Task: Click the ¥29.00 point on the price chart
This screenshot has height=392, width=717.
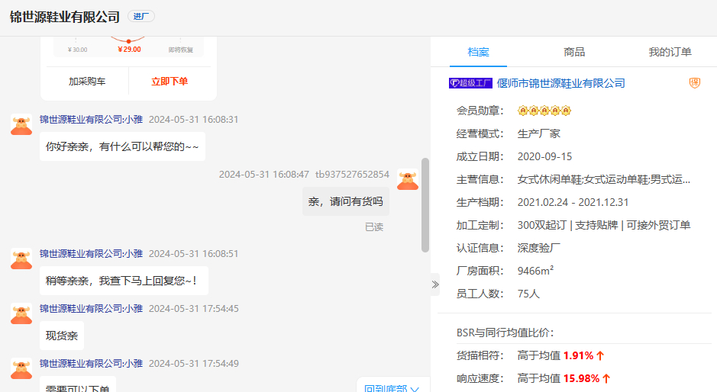Action: [x=128, y=41]
